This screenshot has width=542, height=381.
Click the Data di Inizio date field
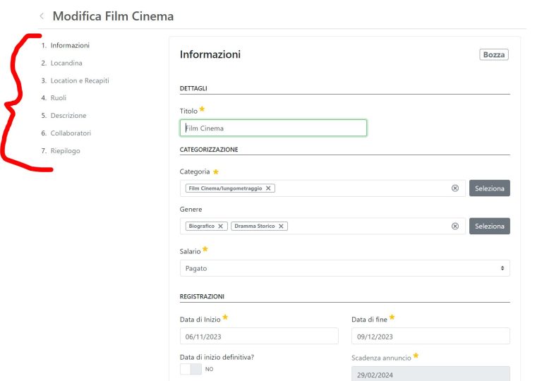pyautogui.click(x=259, y=337)
